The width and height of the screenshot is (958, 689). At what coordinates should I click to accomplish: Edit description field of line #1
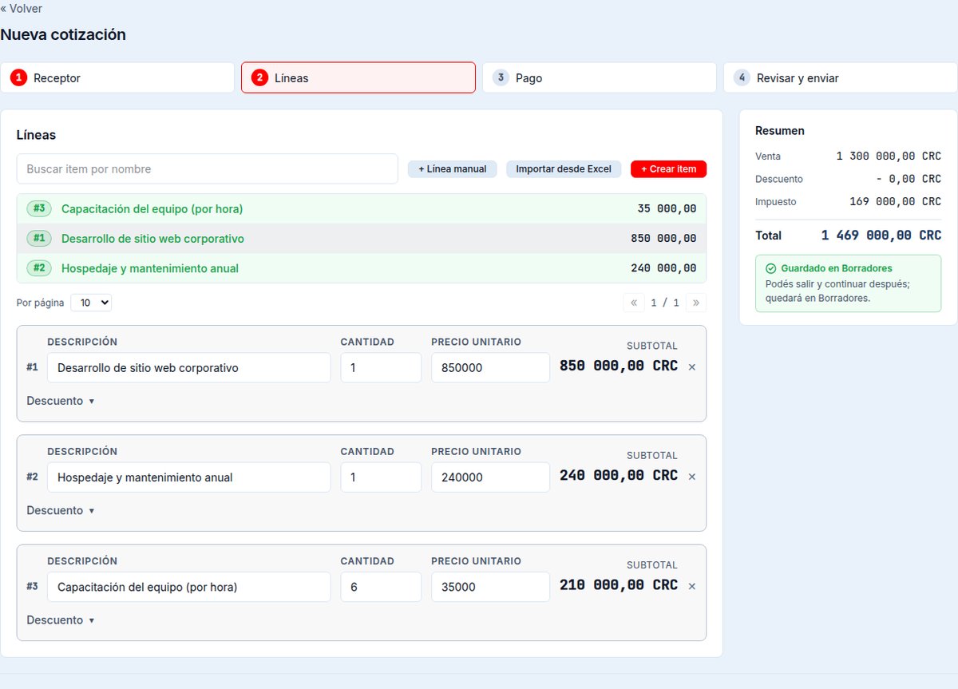coord(188,368)
